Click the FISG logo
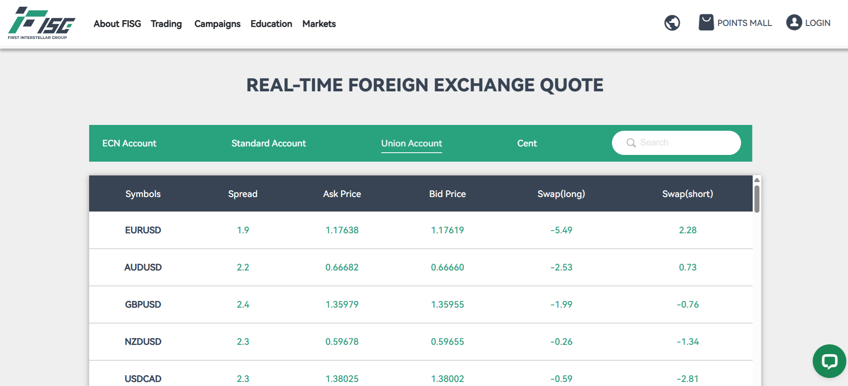Viewport: 848px width, 386px height. (41, 23)
